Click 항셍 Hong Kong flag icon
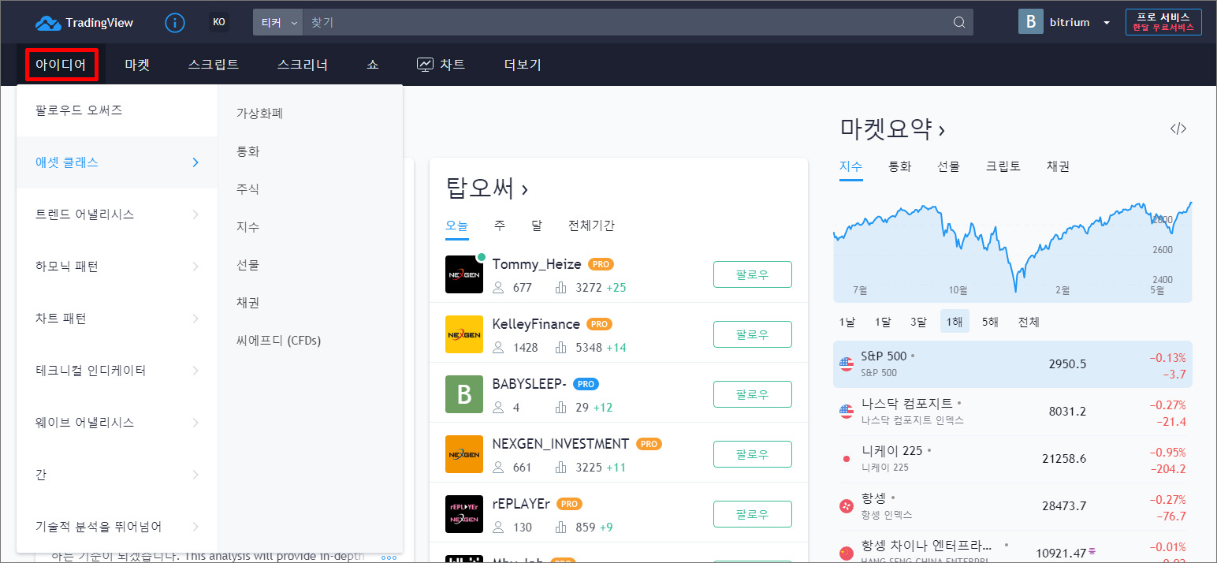 tap(847, 505)
